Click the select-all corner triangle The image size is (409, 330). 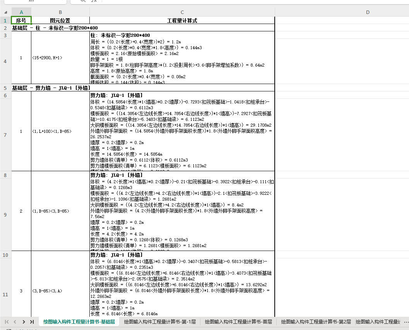pyautogui.click(x=5, y=12)
